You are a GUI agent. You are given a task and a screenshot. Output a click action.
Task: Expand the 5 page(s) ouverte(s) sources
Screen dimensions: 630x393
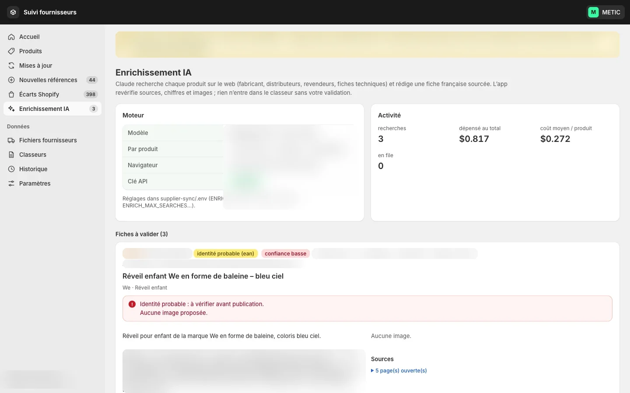point(399,370)
